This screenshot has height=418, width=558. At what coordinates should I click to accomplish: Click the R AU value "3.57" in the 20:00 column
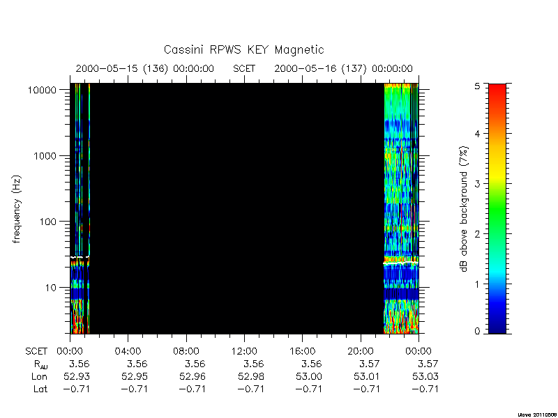pos(370,364)
